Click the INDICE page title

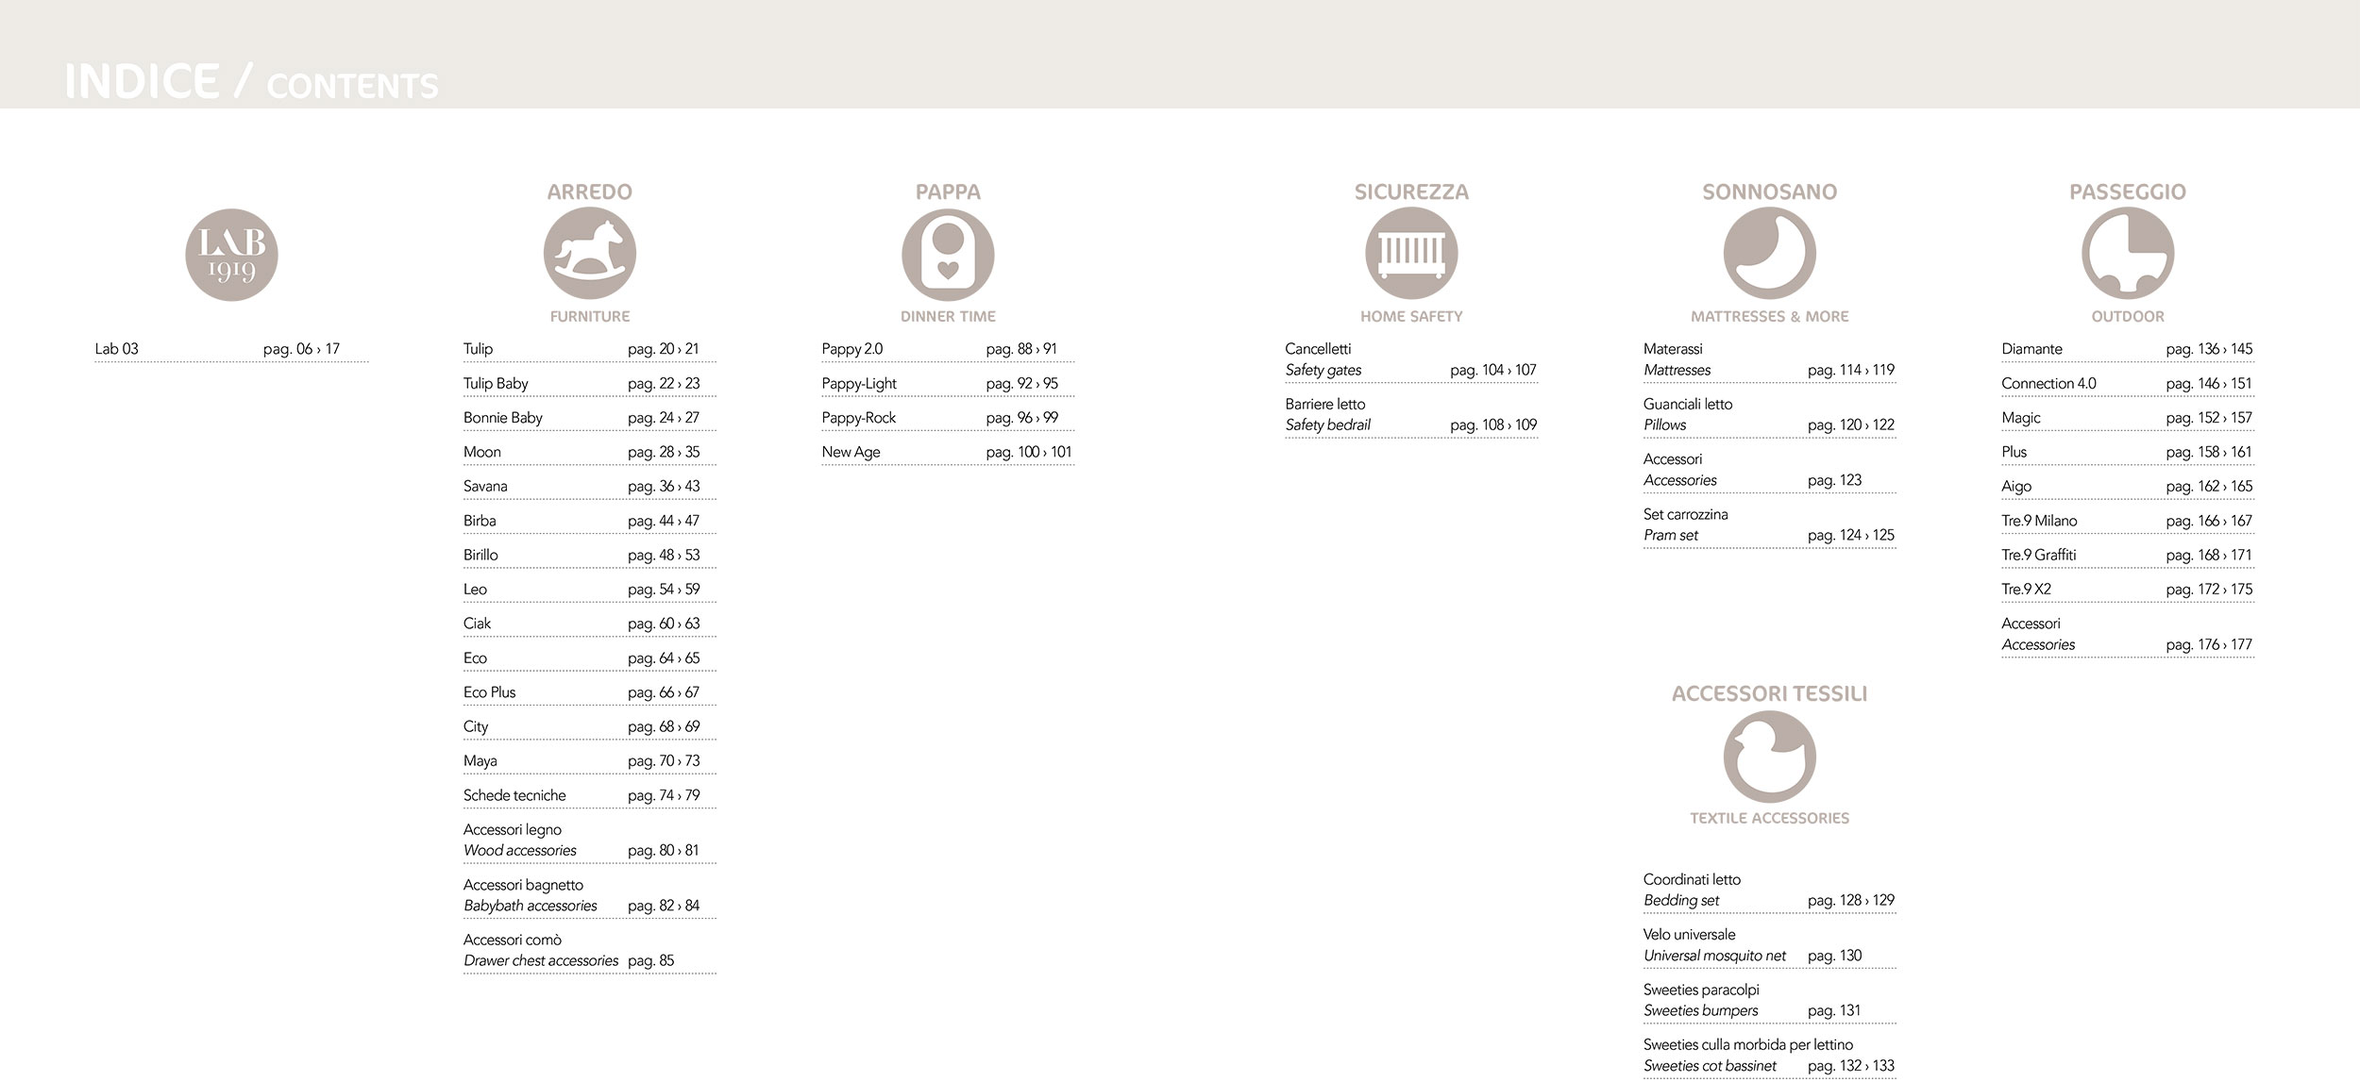pos(143,81)
